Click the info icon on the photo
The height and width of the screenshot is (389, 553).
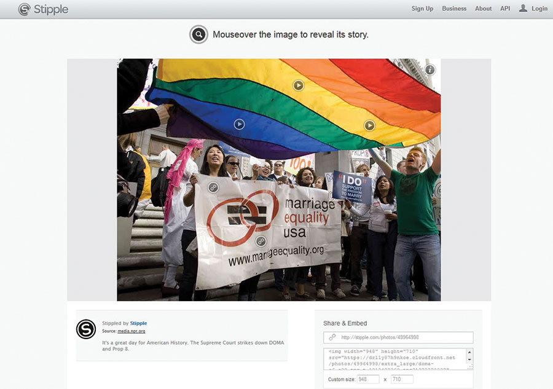point(429,70)
